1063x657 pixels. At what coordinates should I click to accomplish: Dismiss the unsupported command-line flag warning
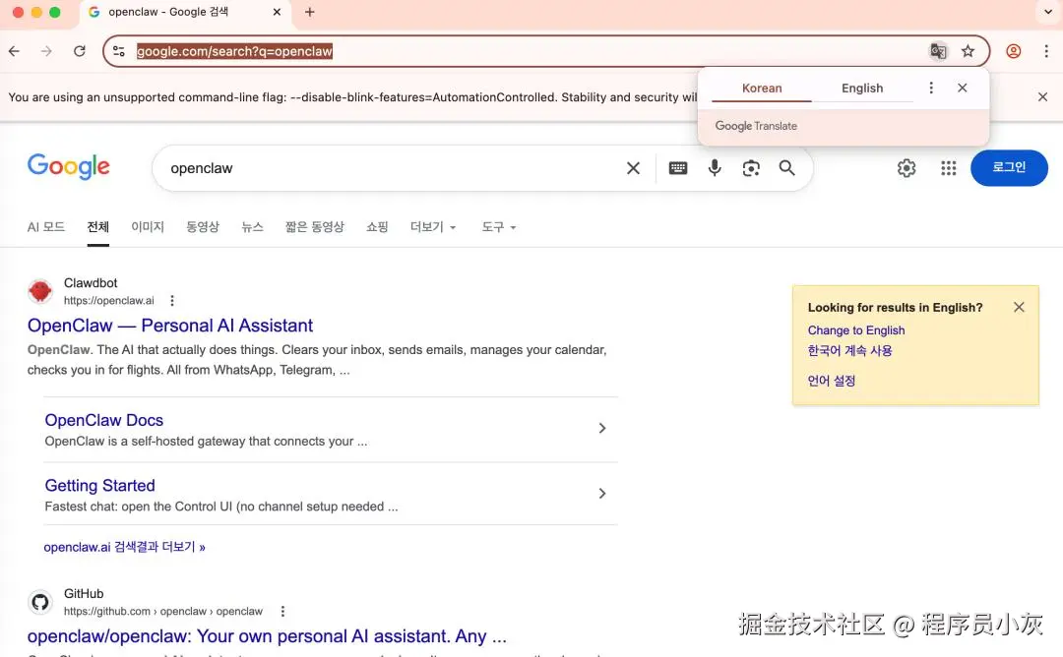tap(1042, 96)
